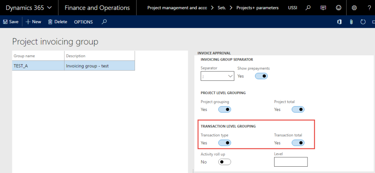Save the project invoicing group

tap(11, 22)
